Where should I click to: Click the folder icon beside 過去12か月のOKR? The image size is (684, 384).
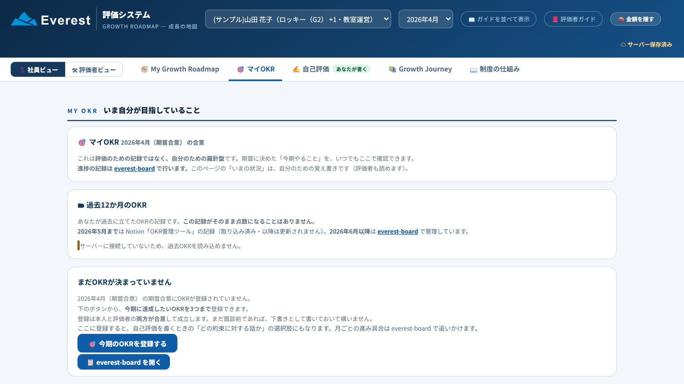coord(81,206)
